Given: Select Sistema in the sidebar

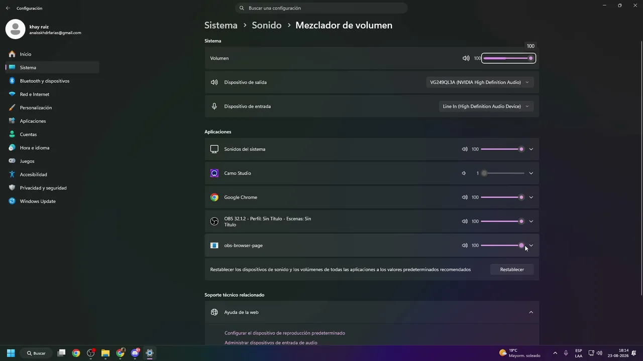Looking at the screenshot, I should click(x=52, y=67).
